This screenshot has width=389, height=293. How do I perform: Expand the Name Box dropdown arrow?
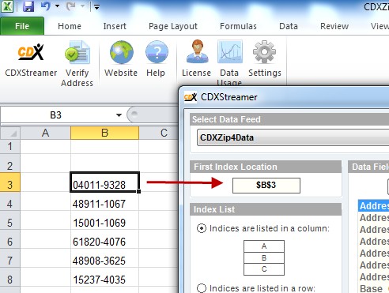tap(119, 115)
